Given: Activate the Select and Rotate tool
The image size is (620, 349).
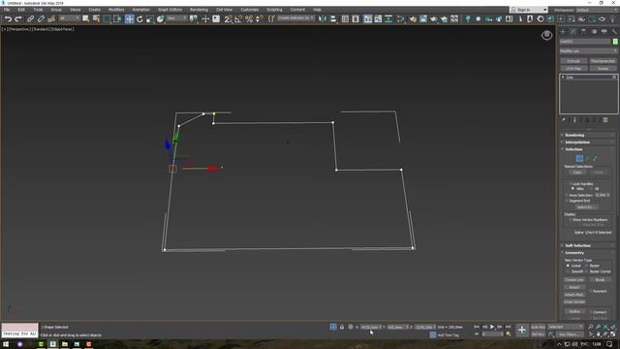Looking at the screenshot, I should [x=139, y=19].
